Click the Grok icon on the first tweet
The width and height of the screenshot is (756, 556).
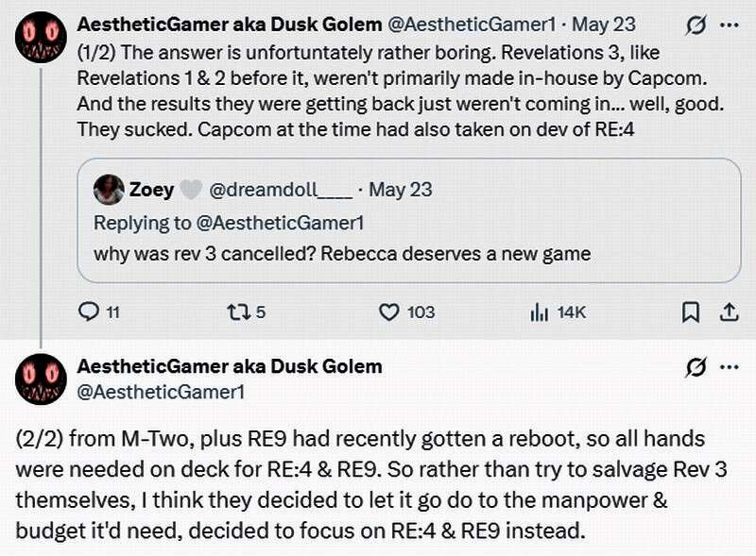click(696, 24)
